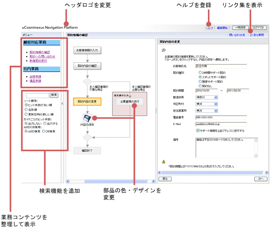The image size is (271, 229).
Task: Click the highlighted 契約内容の変更 flow node
Action: click(87, 101)
